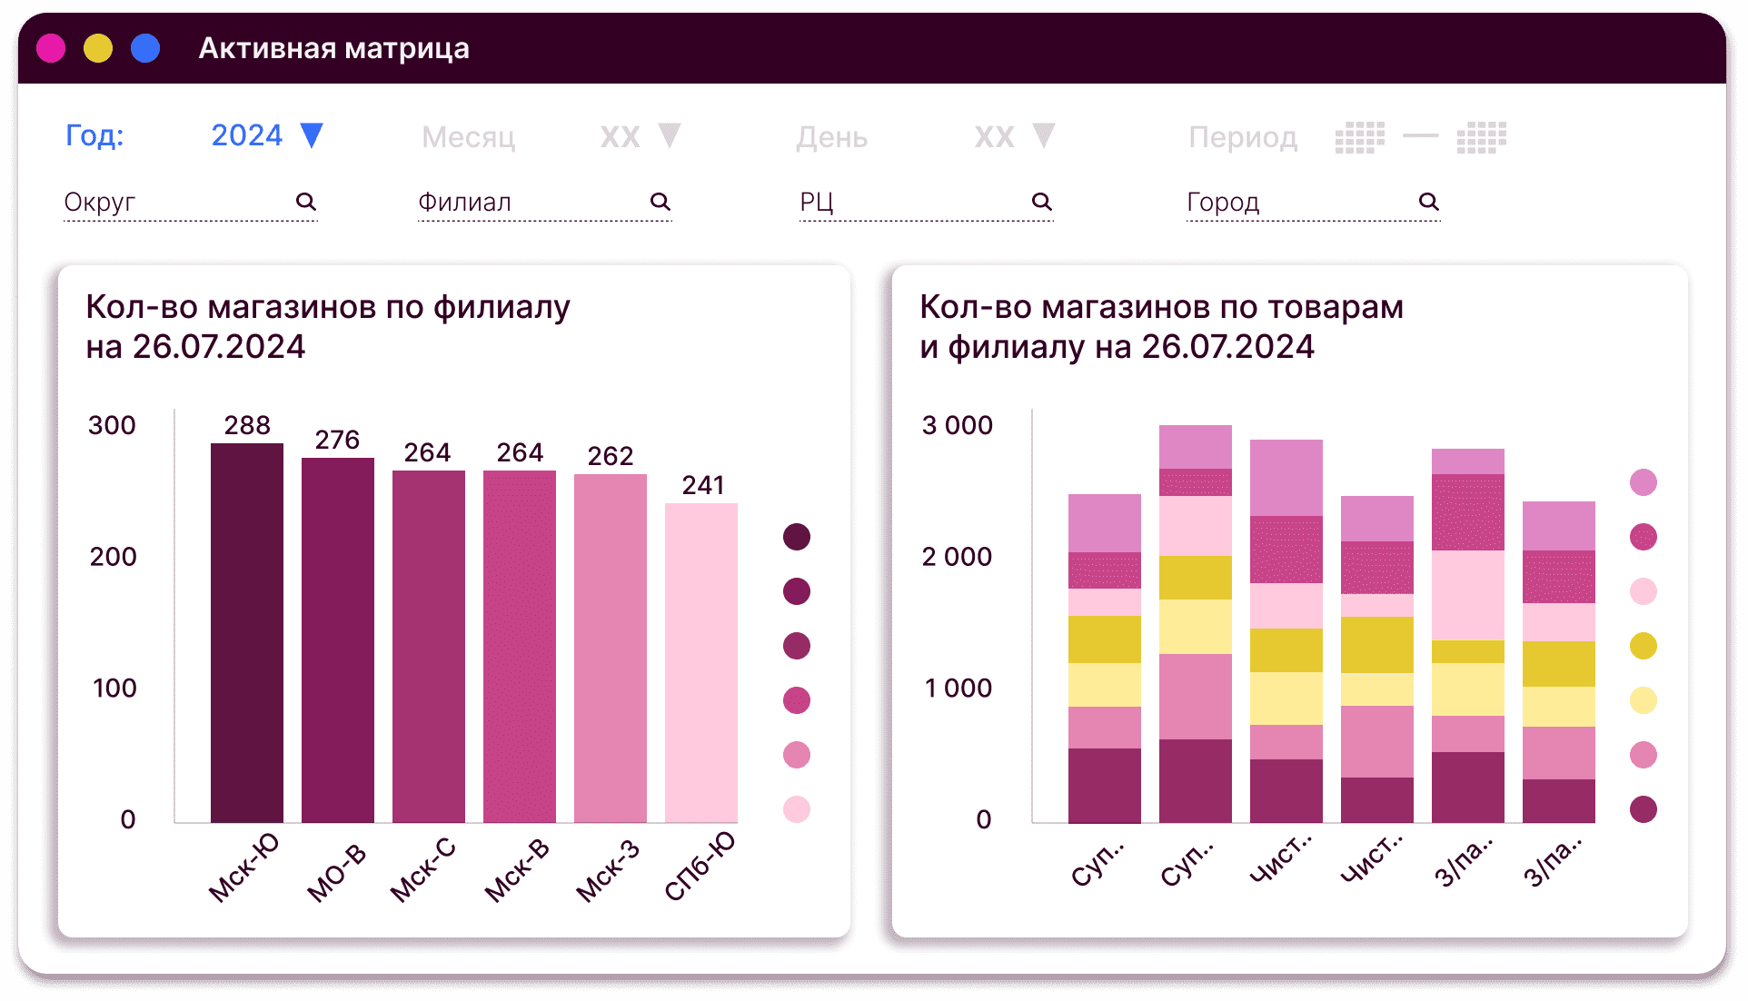Click the search icon in Округ field
Screen dimensions: 1748x1001
pos(306,202)
